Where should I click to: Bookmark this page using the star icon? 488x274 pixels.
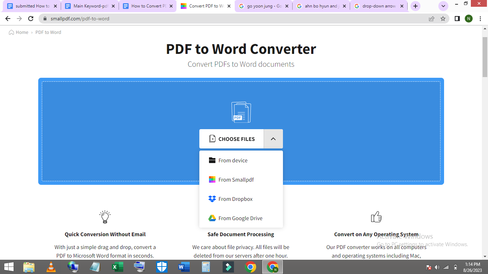click(x=443, y=19)
